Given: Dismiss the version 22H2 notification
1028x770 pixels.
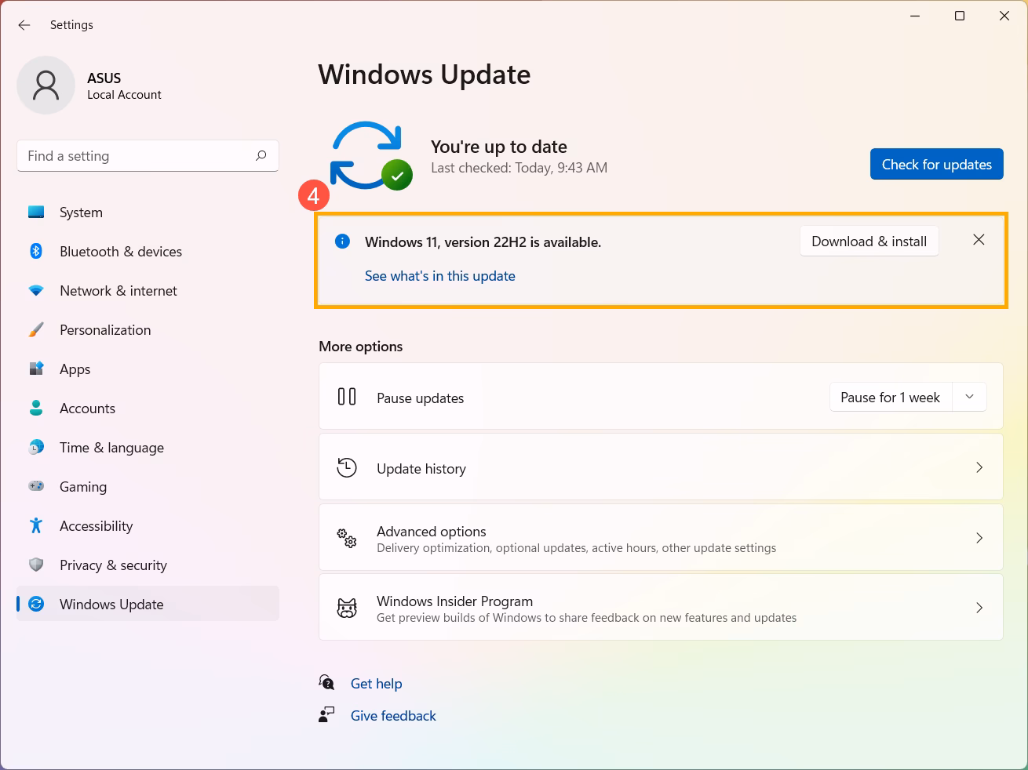Looking at the screenshot, I should click(979, 240).
